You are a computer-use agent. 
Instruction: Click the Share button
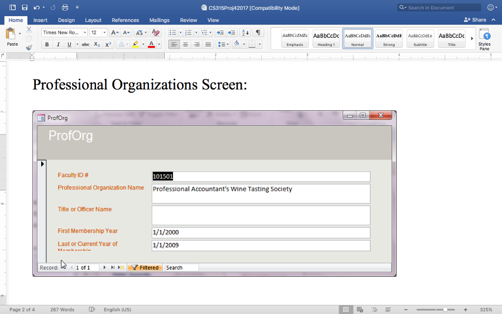pyautogui.click(x=475, y=20)
